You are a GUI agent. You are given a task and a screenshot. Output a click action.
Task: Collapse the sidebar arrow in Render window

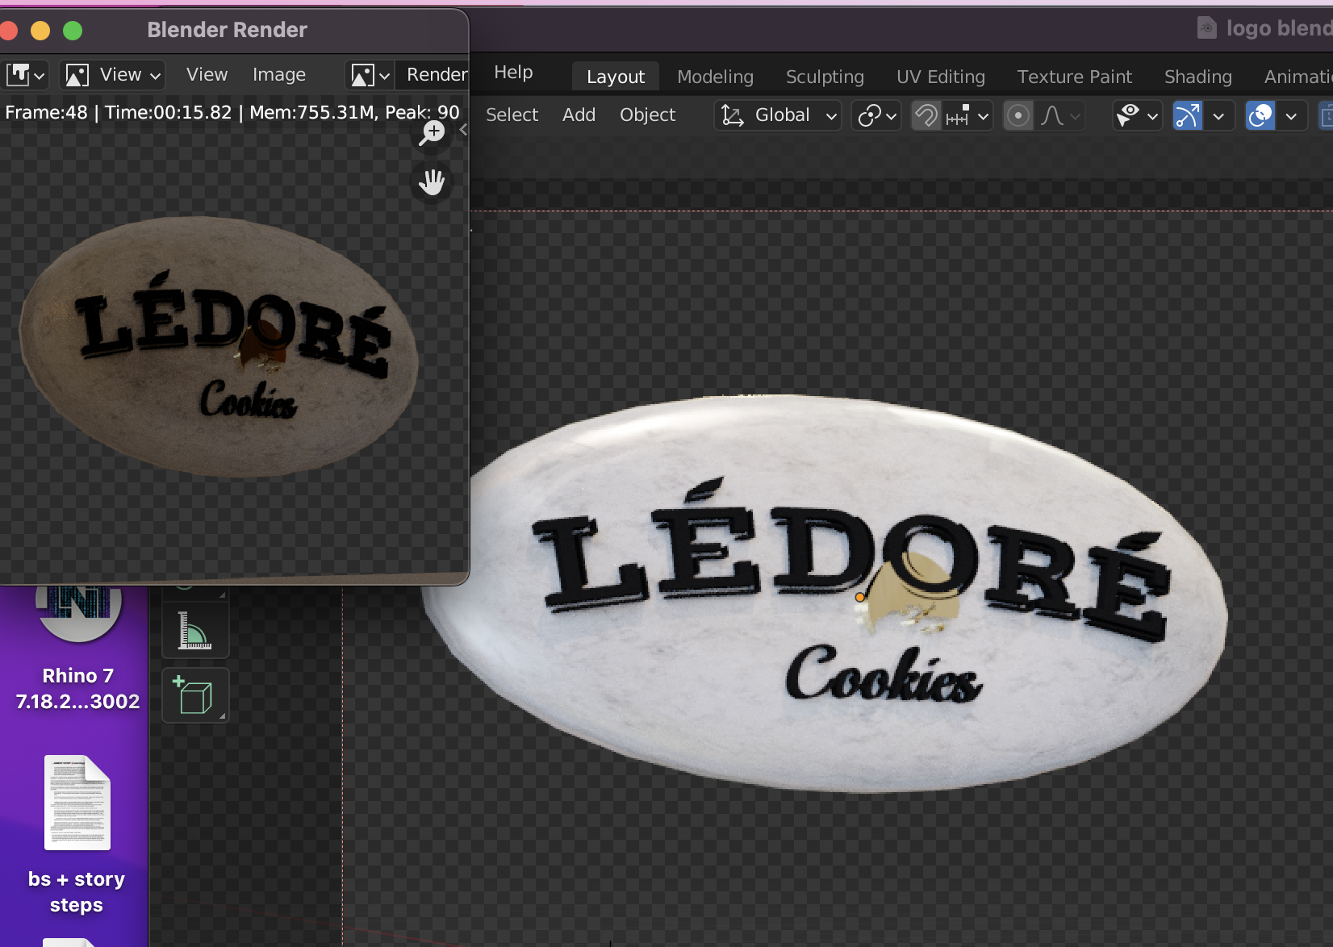(x=463, y=129)
